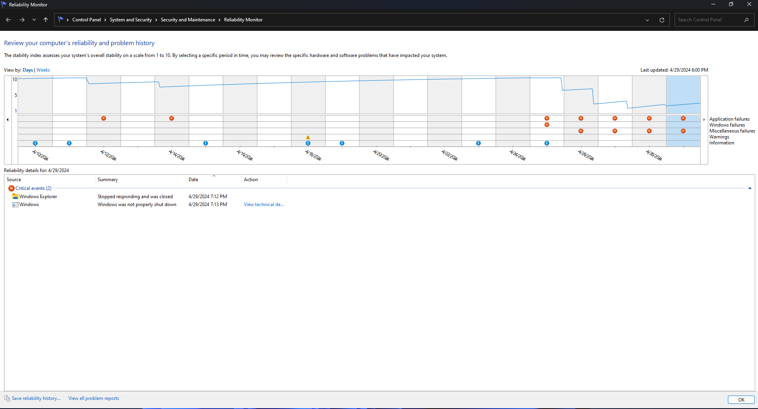Viewport: 758px width, 409px height.
Task: Click the OK button
Action: (x=741, y=400)
